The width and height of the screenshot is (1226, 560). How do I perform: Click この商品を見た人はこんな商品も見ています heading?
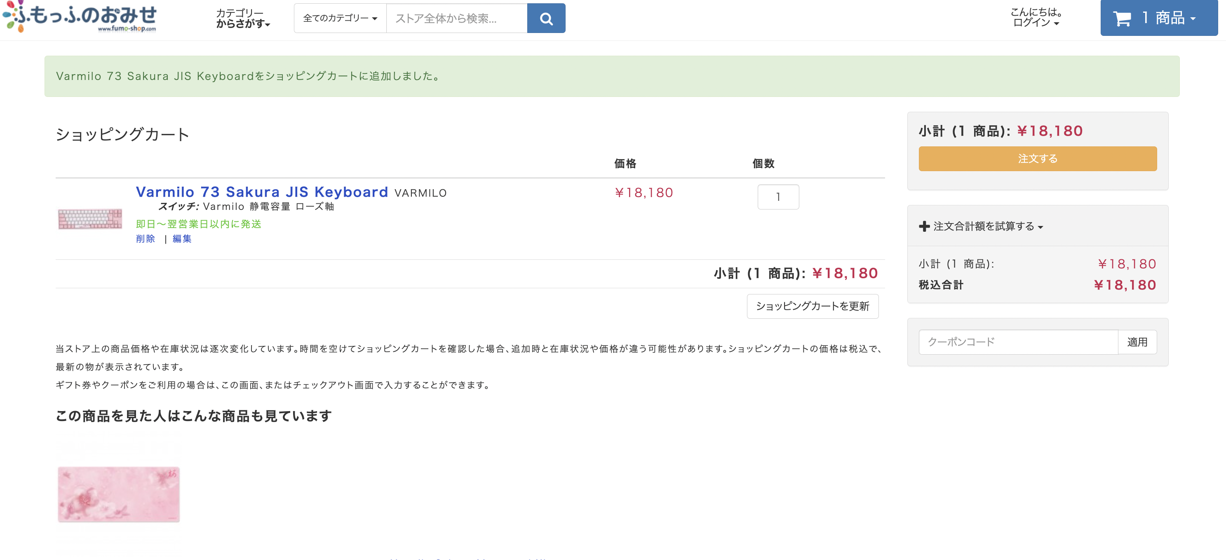[x=193, y=416]
